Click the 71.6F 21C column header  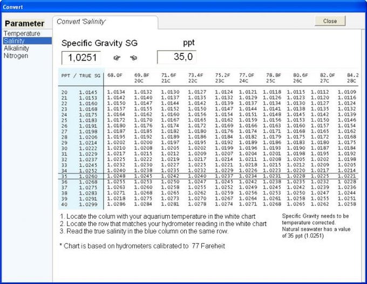point(168,78)
